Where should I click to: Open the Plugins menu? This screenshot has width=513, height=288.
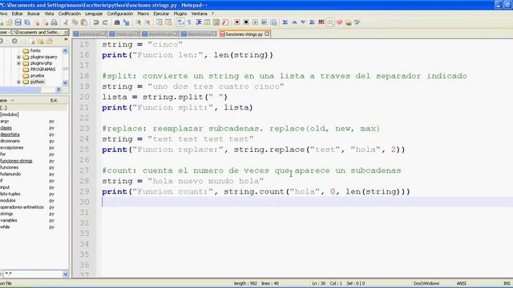(x=180, y=14)
